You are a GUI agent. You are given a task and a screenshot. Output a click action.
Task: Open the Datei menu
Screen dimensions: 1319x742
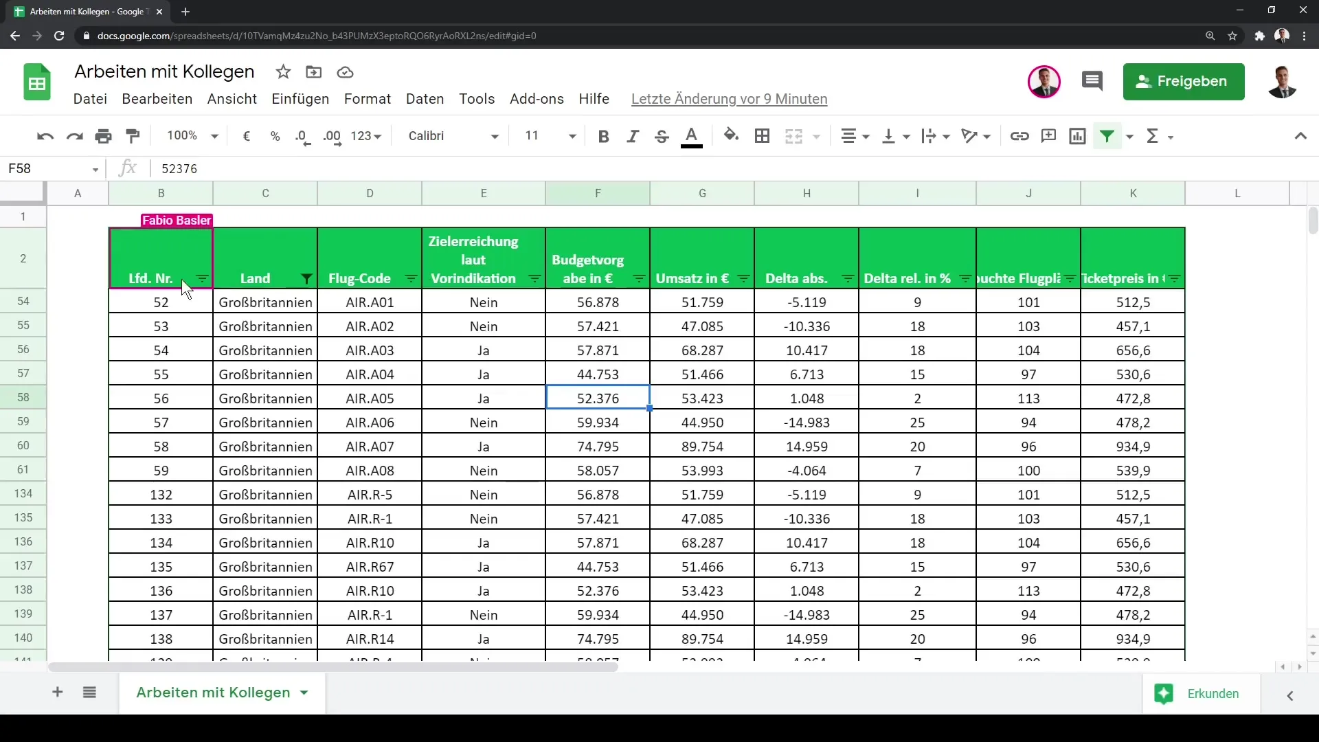(x=90, y=99)
